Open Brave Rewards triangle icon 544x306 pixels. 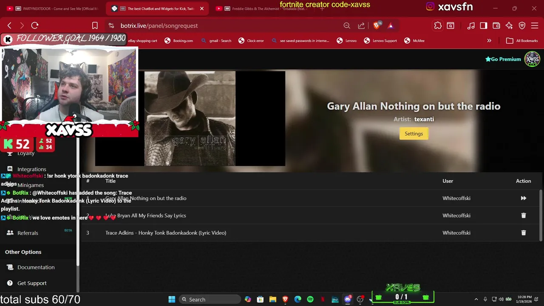[391, 25]
